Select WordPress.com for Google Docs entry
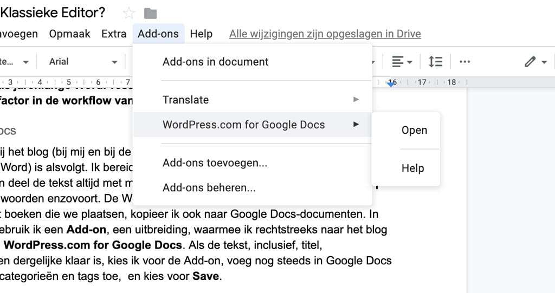This screenshot has width=555, height=293. pos(253,125)
